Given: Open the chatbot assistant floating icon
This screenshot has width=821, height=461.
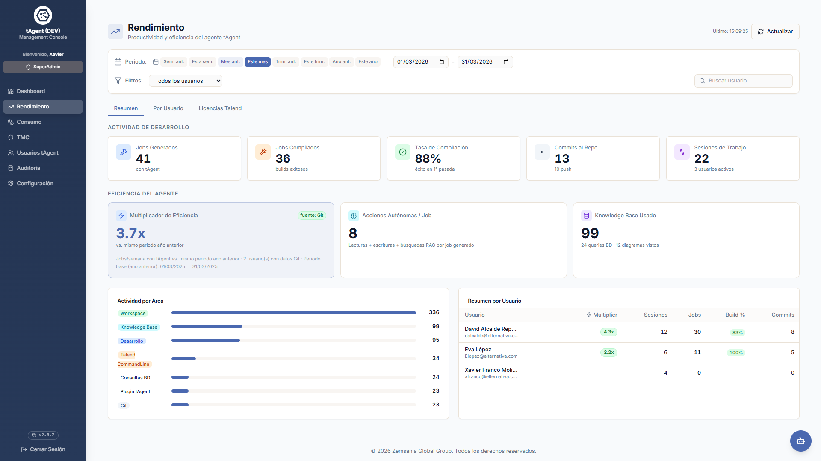Looking at the screenshot, I should coord(800,441).
